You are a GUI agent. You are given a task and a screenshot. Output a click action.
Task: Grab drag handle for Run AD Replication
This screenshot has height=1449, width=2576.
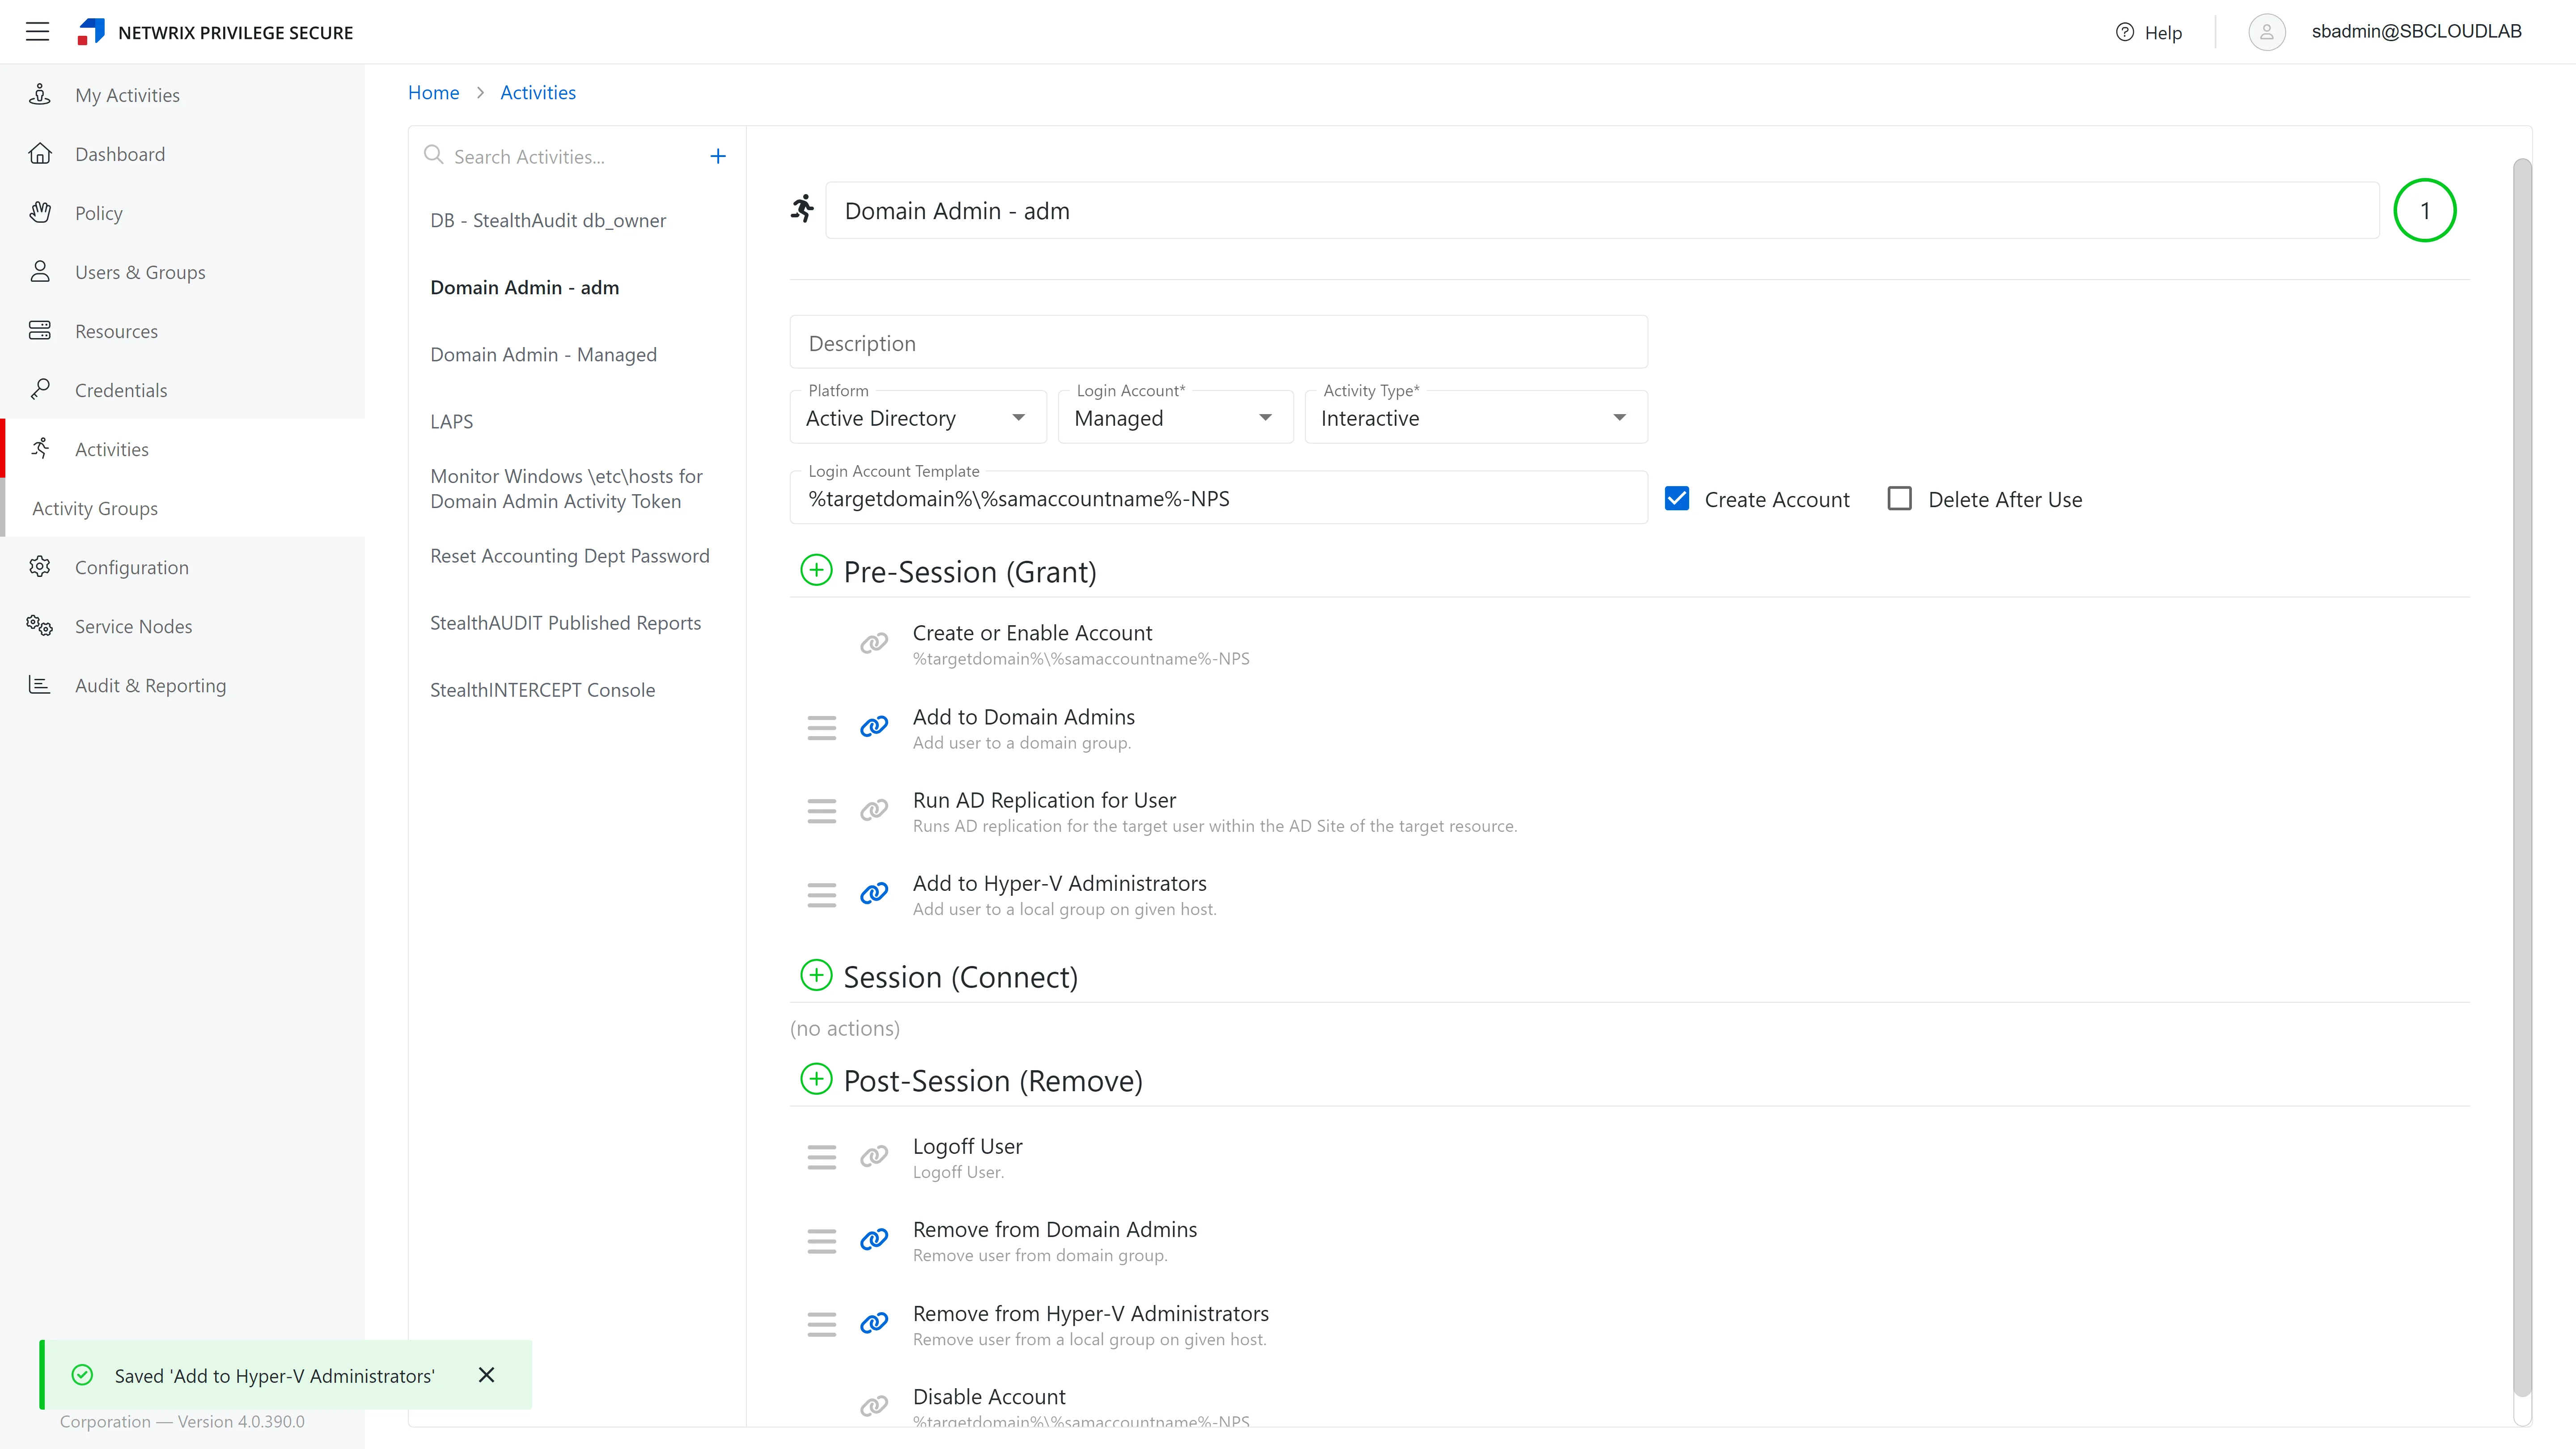[x=822, y=811]
